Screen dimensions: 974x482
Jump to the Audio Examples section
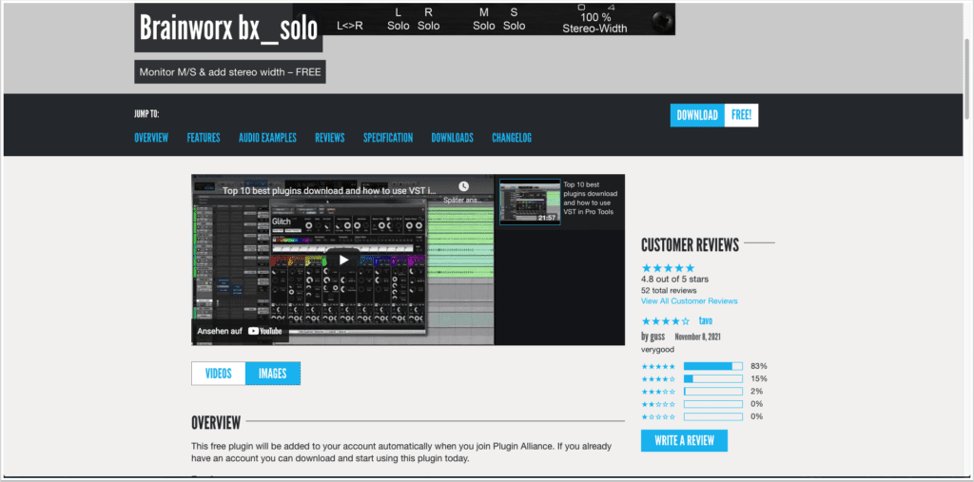pyautogui.click(x=267, y=138)
